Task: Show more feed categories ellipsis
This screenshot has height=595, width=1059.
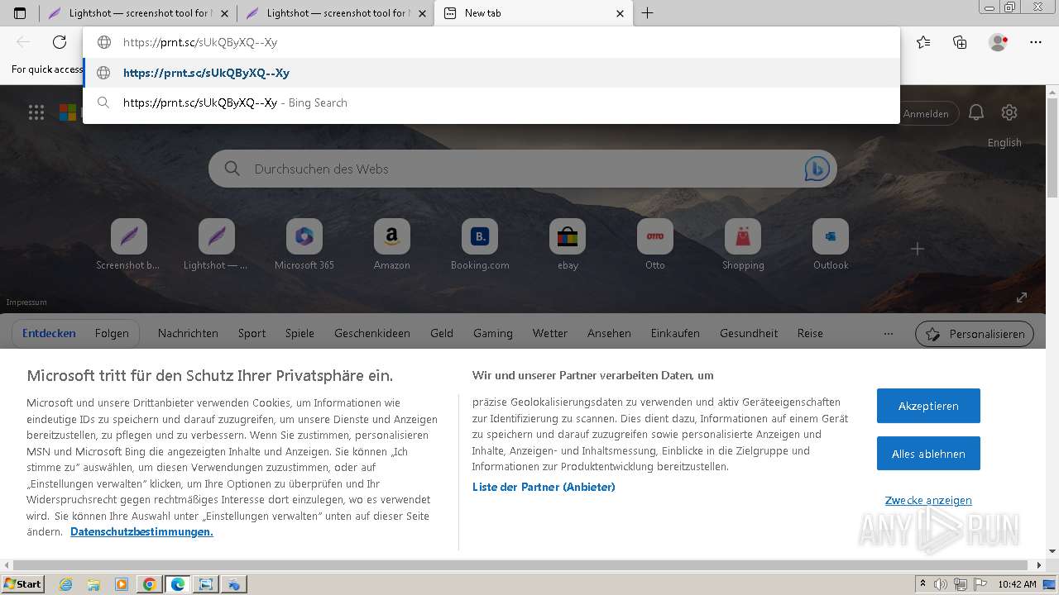Action: pos(889,334)
